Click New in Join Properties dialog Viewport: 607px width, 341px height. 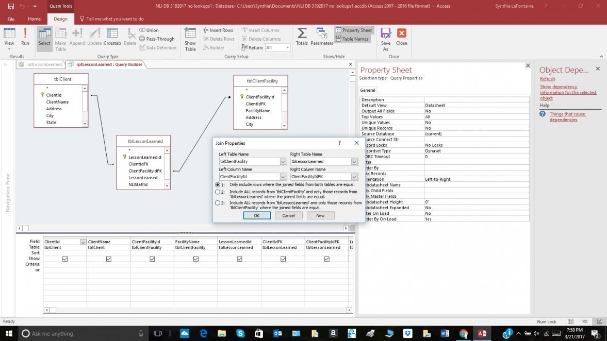(x=320, y=216)
